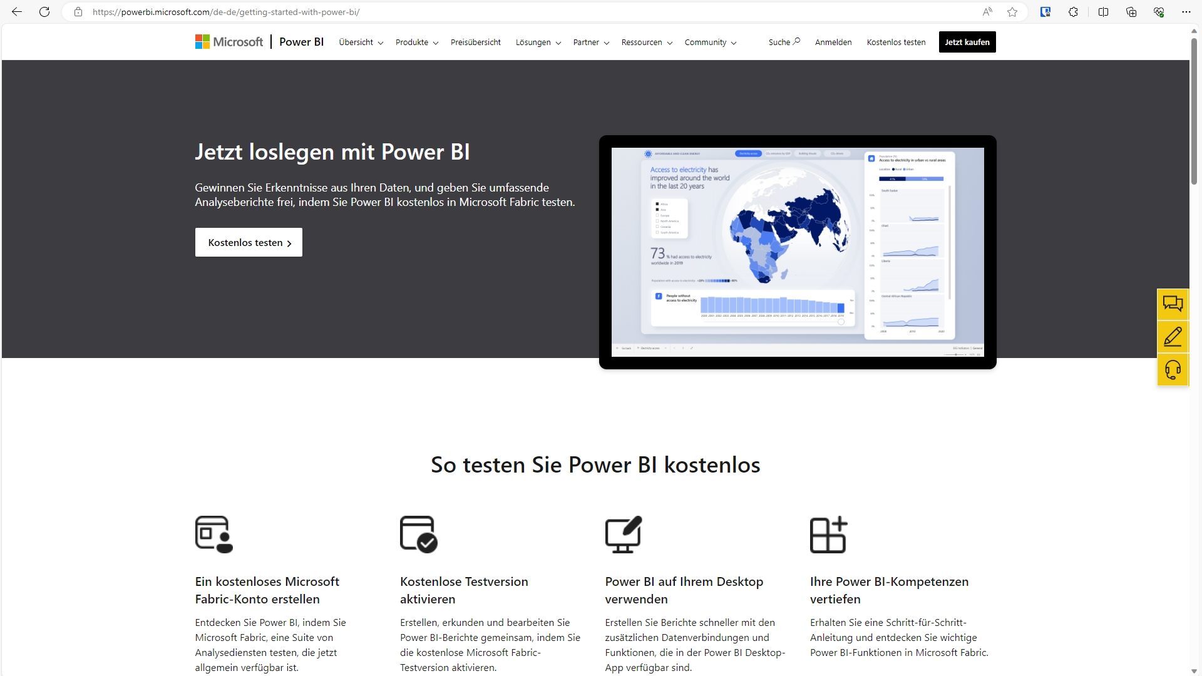
Task: Open the Collections icon in toolbar
Action: pos(1131,12)
